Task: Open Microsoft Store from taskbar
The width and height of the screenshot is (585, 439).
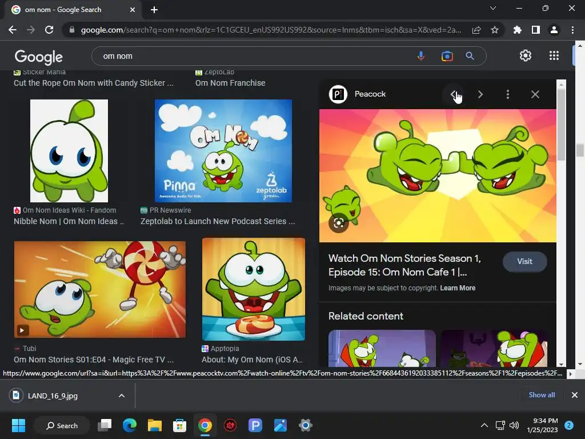Action: pos(179,425)
